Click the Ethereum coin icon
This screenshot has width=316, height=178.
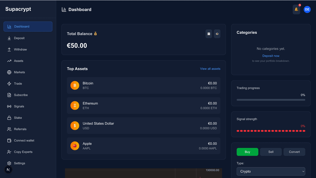click(x=75, y=106)
